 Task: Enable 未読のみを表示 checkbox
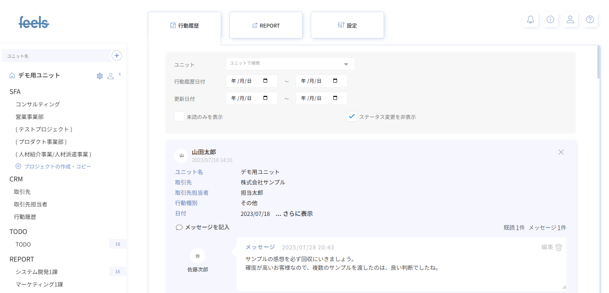tap(179, 117)
